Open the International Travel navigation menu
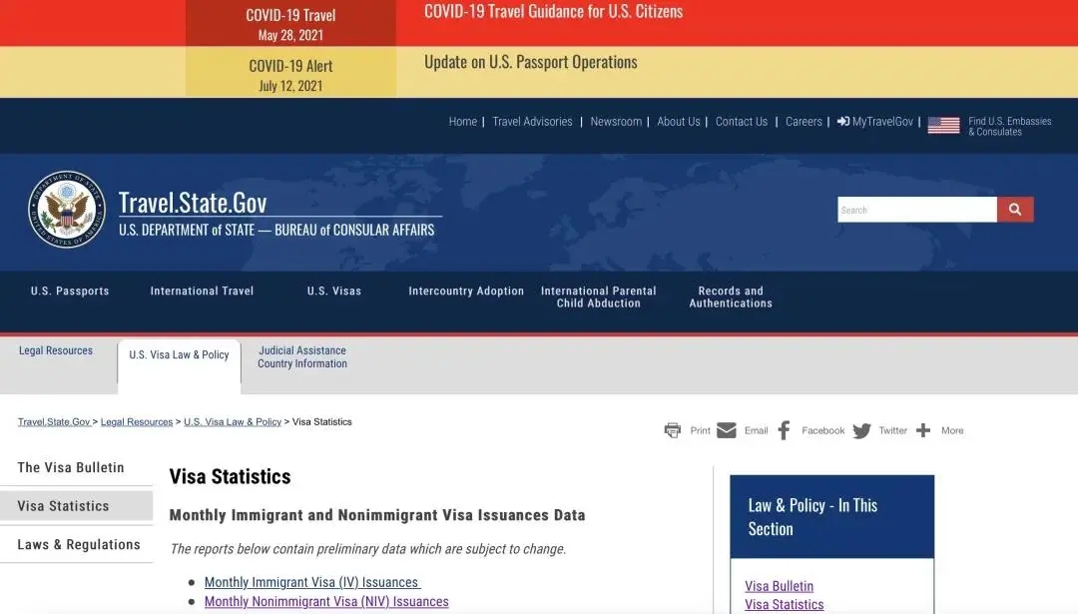 tap(202, 292)
